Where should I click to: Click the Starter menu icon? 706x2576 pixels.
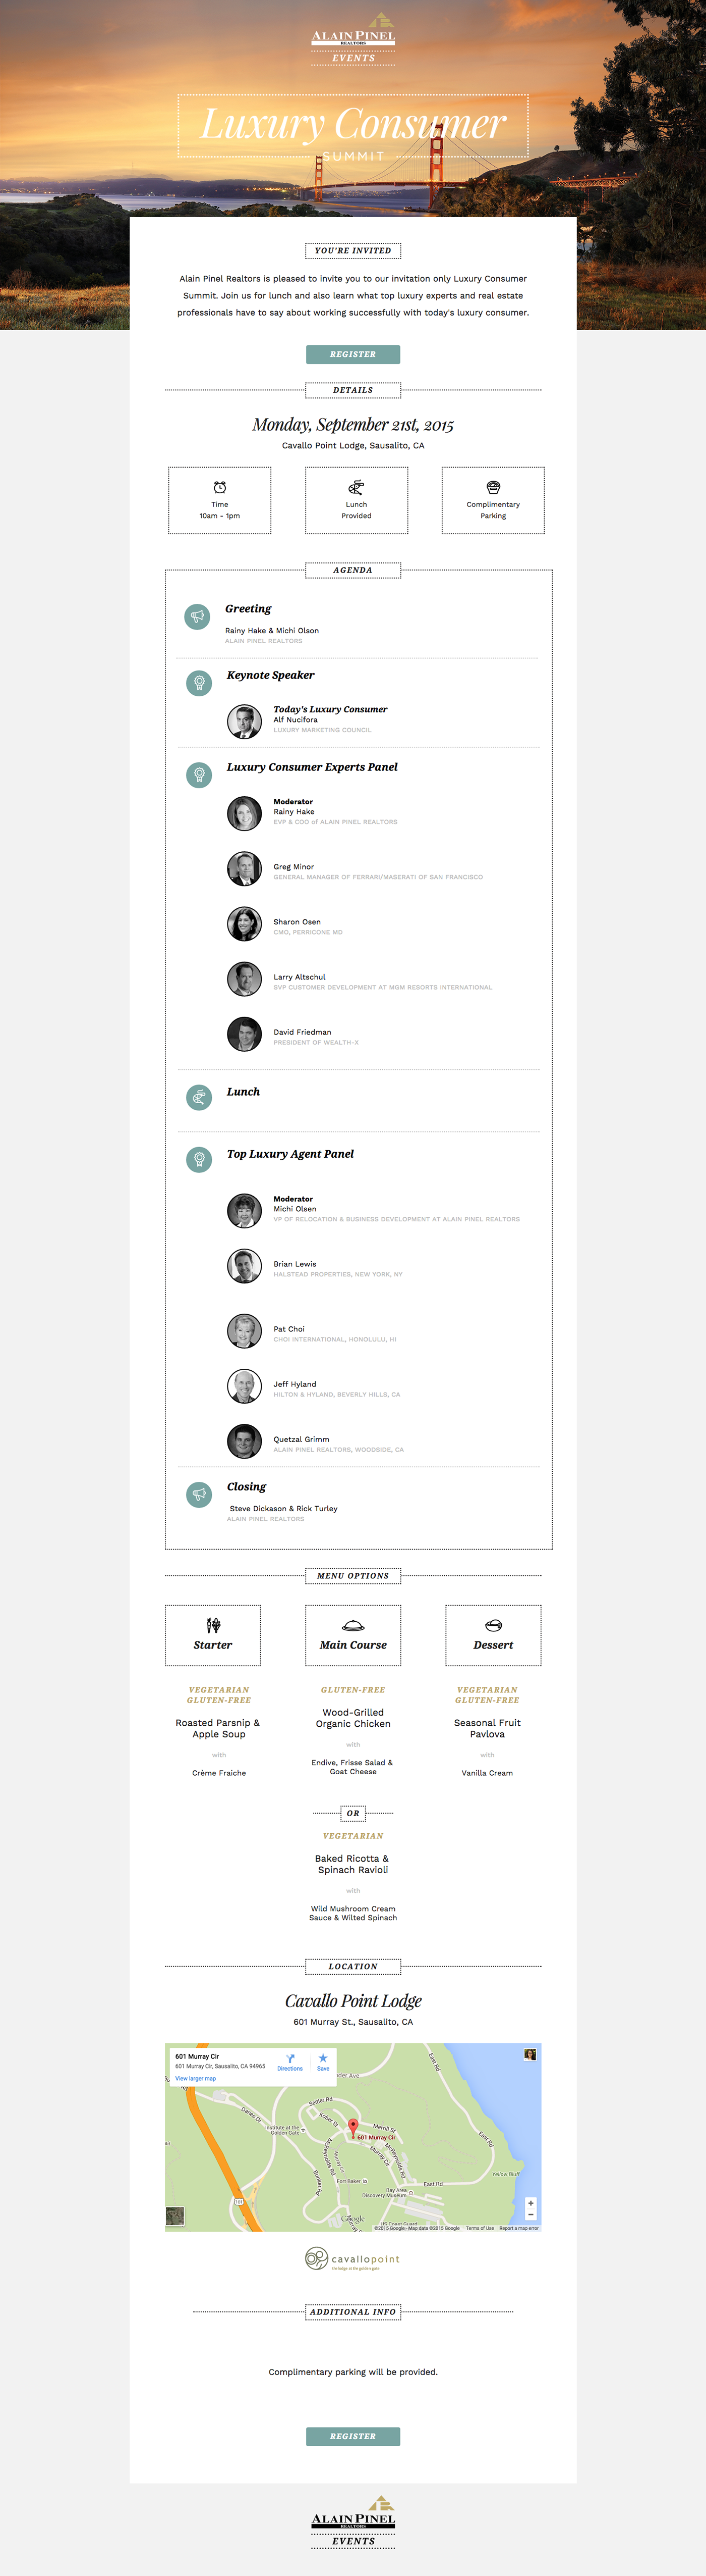(213, 1625)
